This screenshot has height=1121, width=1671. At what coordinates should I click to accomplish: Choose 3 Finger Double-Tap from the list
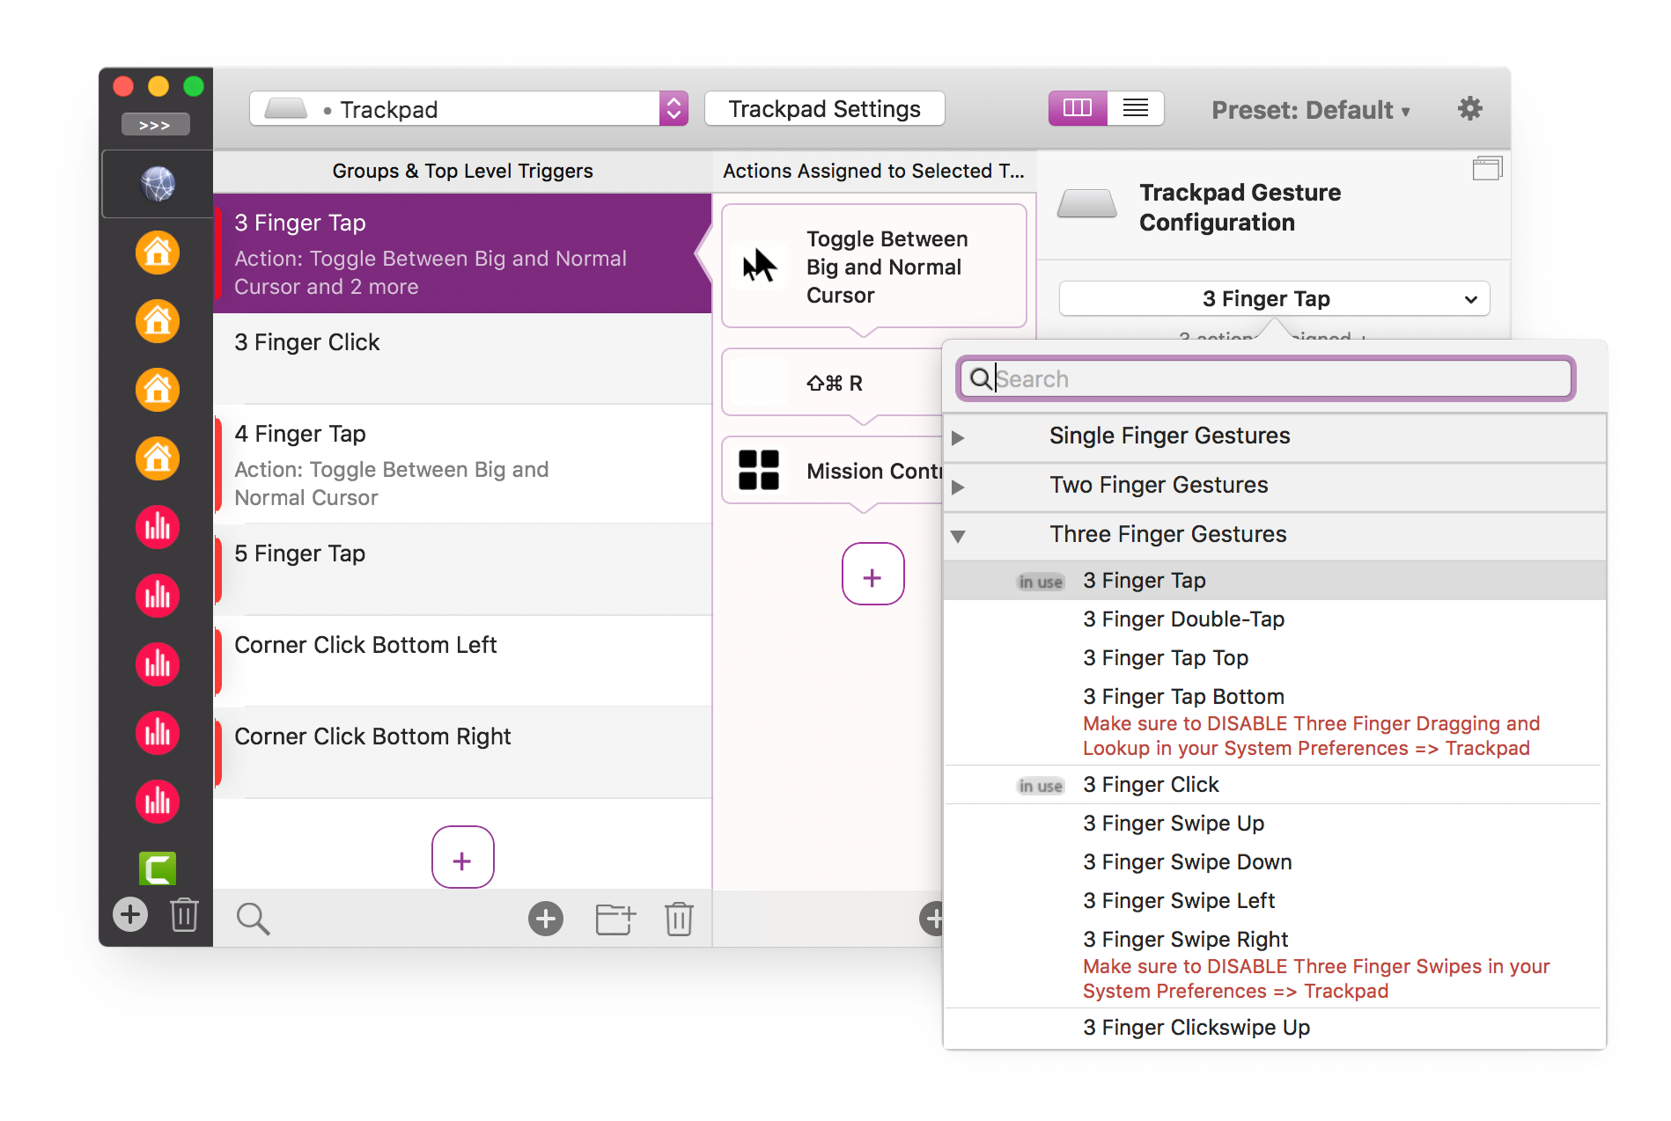tap(1183, 619)
